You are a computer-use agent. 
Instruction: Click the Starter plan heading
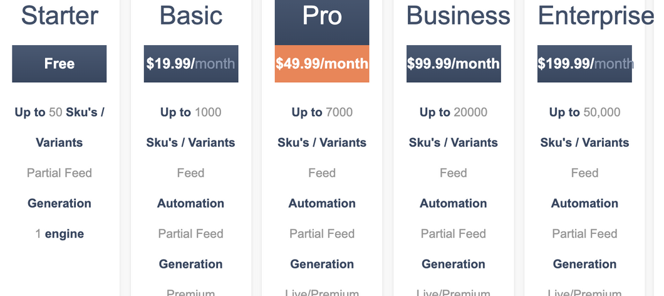pyautogui.click(x=60, y=16)
